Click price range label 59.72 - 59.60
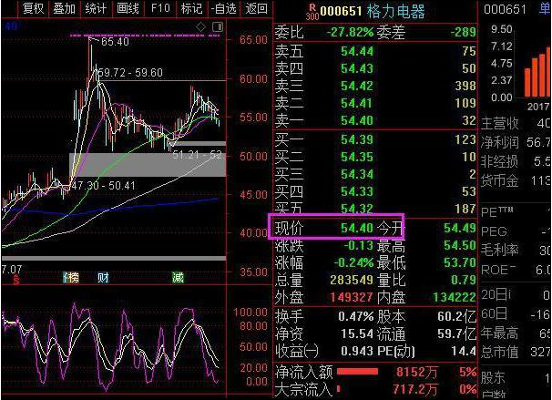Viewport: 552px width, 400px height. coord(130,73)
